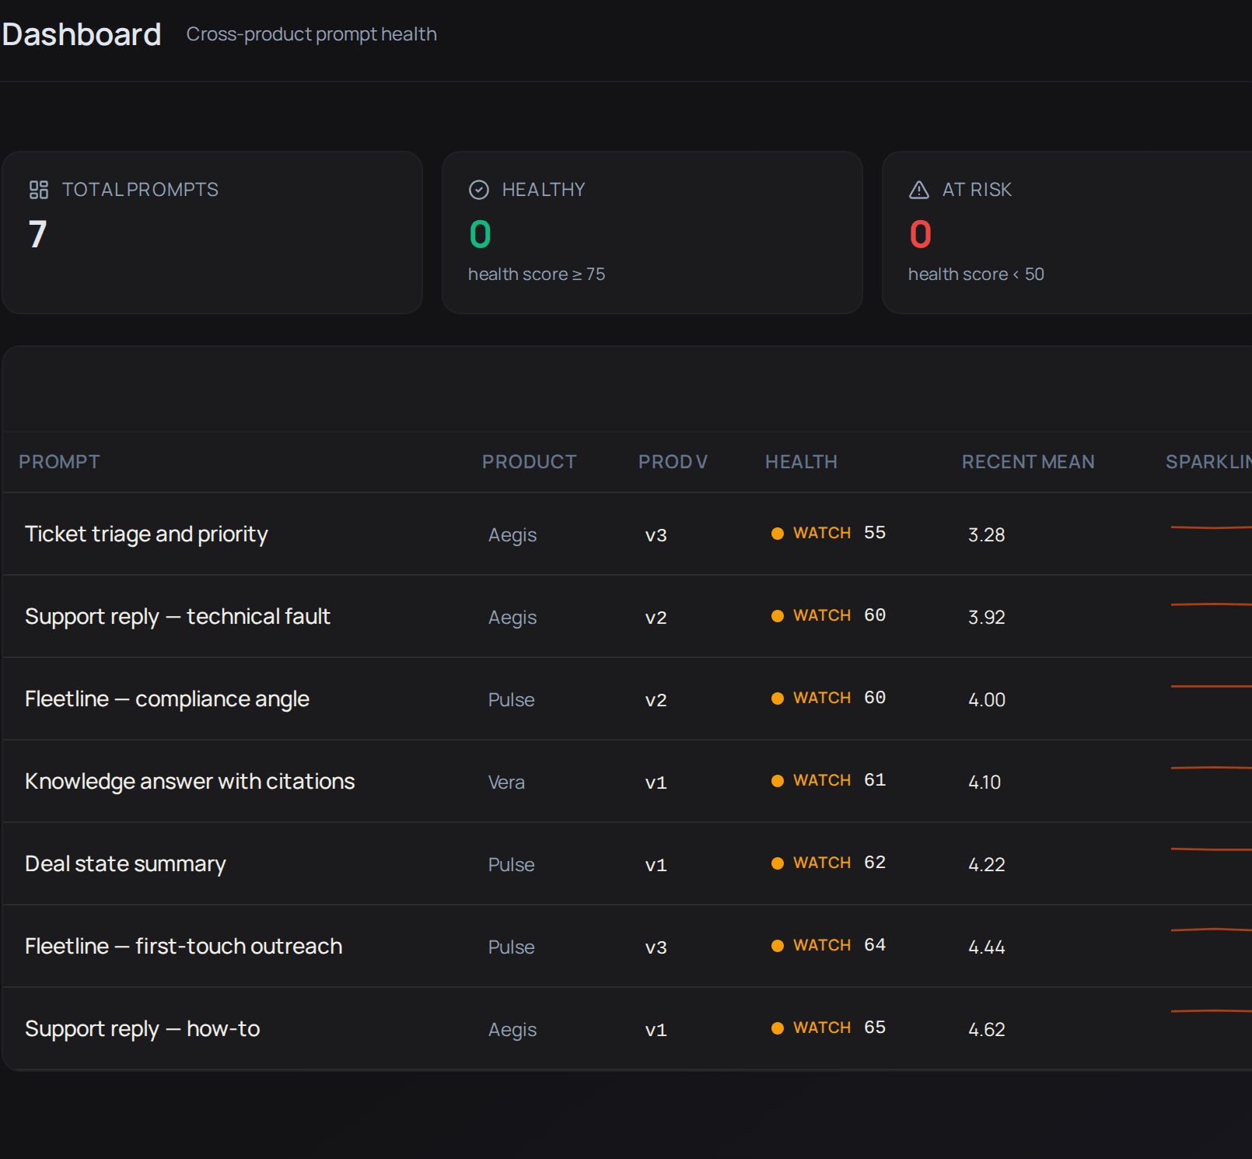1252x1159 pixels.
Task: Click the Healthy checkmark circle icon
Action: click(479, 190)
